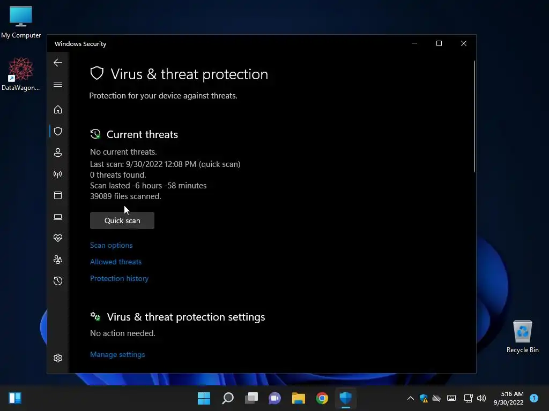Open Protection history link

point(120,278)
